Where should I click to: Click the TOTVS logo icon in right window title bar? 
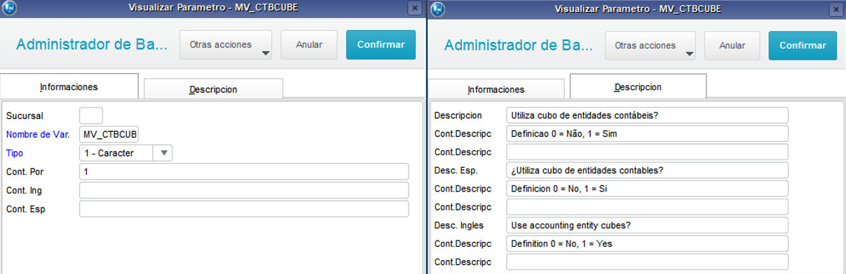pyautogui.click(x=437, y=9)
